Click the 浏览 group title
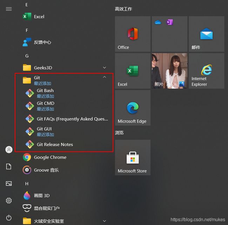 (119, 133)
